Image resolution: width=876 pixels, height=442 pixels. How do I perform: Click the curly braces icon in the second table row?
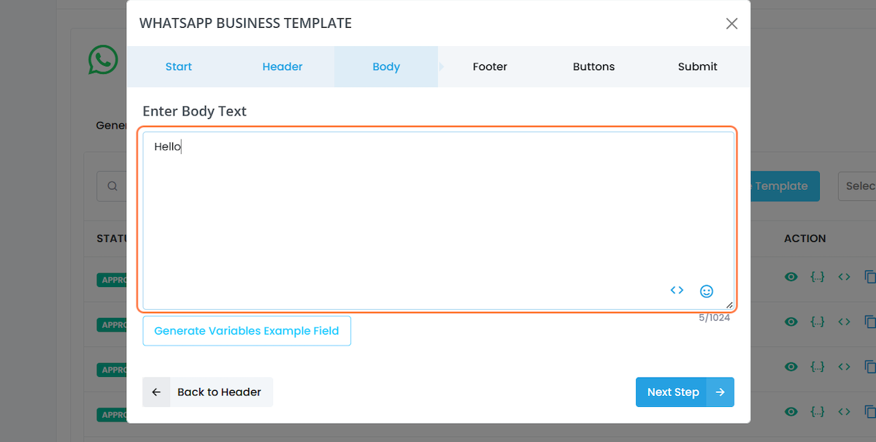(818, 322)
